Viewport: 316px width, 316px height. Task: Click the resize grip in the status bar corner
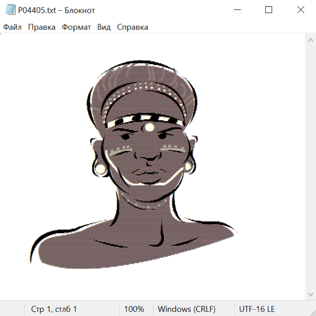coord(312,312)
